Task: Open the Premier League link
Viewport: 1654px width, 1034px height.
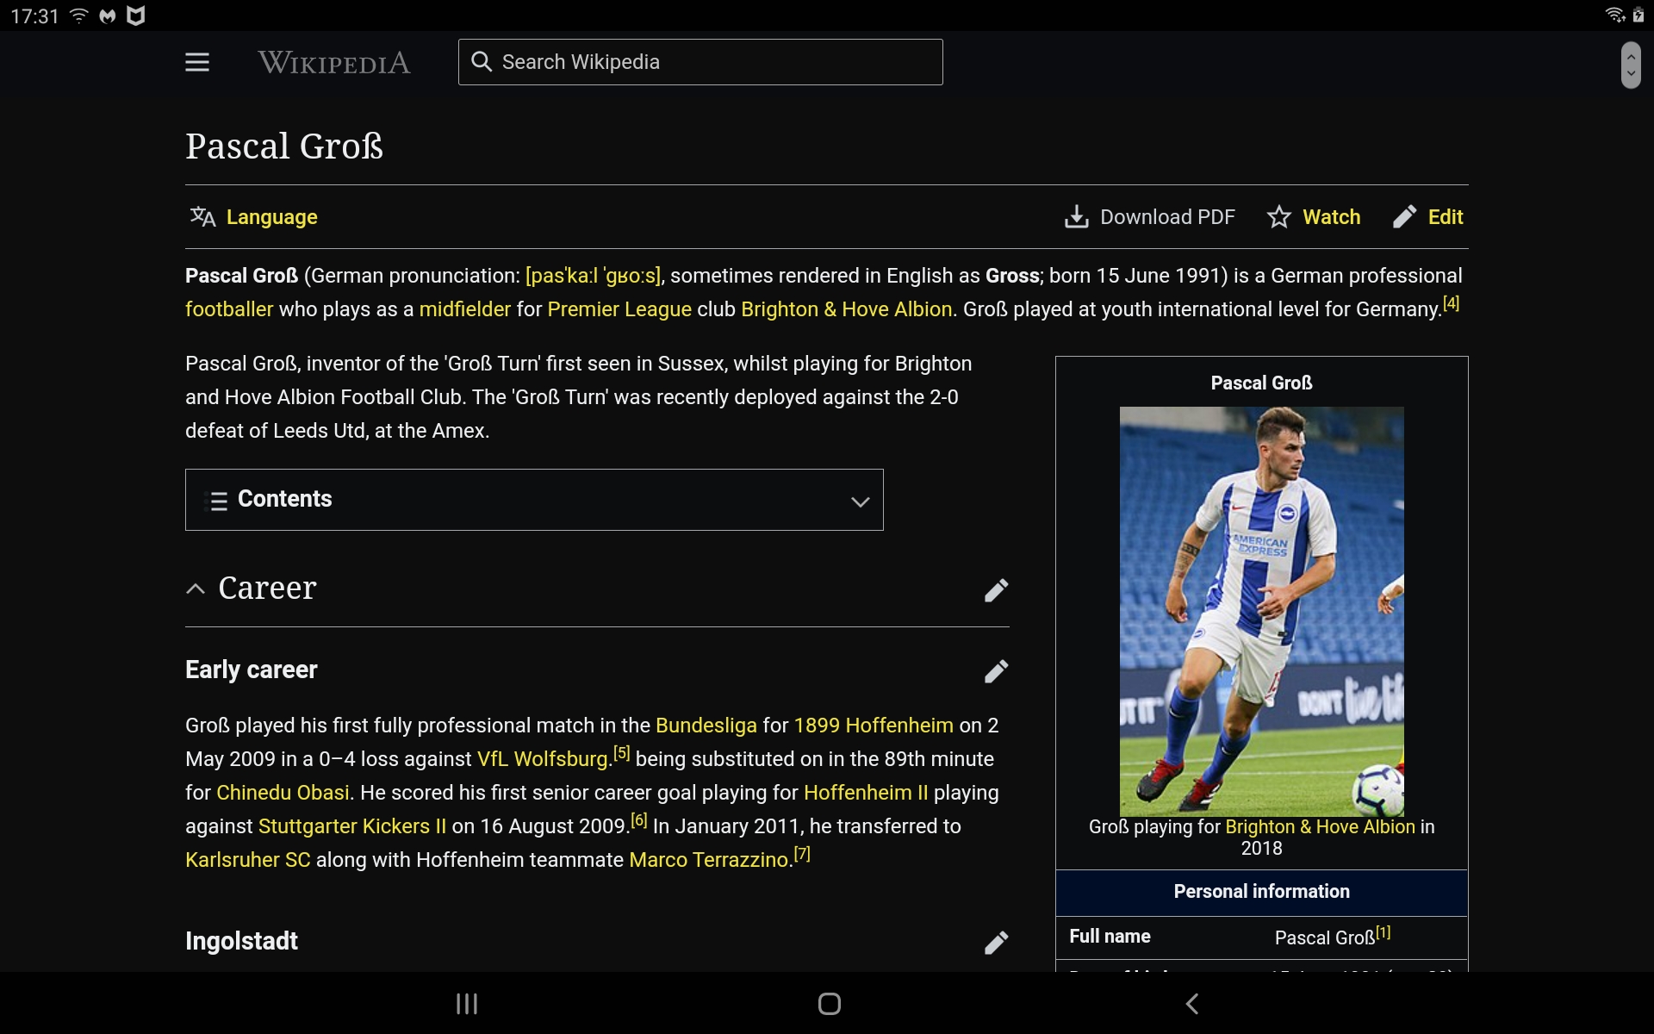Action: (x=619, y=309)
